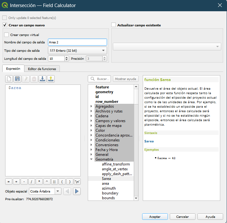Screen dimensions: 227x223
Task: Check the Actualizar campo existente checkbox
Action: click(113, 25)
